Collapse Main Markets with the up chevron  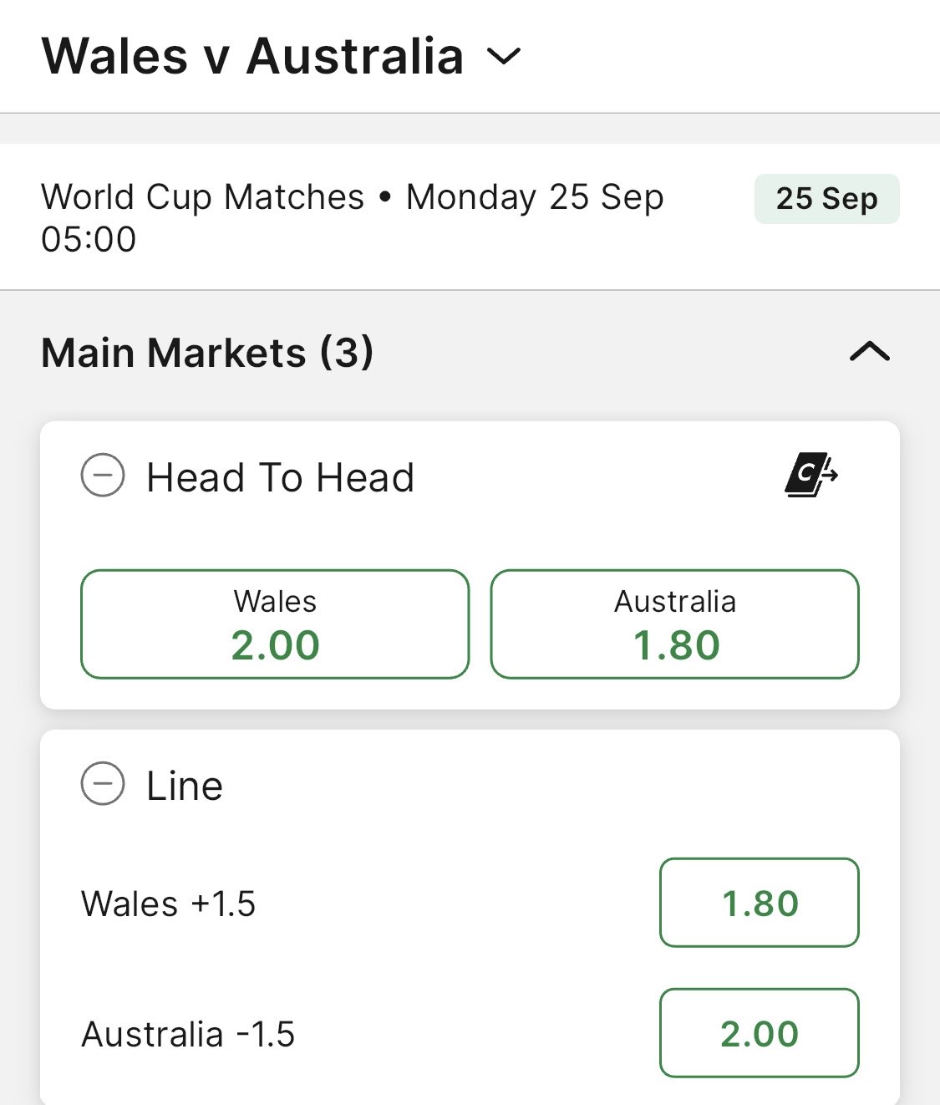tap(869, 352)
